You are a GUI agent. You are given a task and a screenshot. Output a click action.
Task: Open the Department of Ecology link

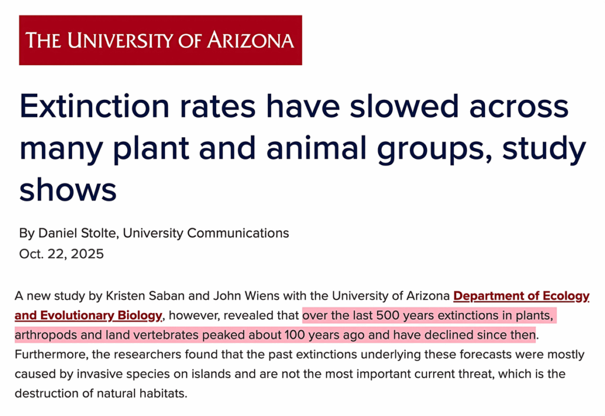(x=521, y=295)
